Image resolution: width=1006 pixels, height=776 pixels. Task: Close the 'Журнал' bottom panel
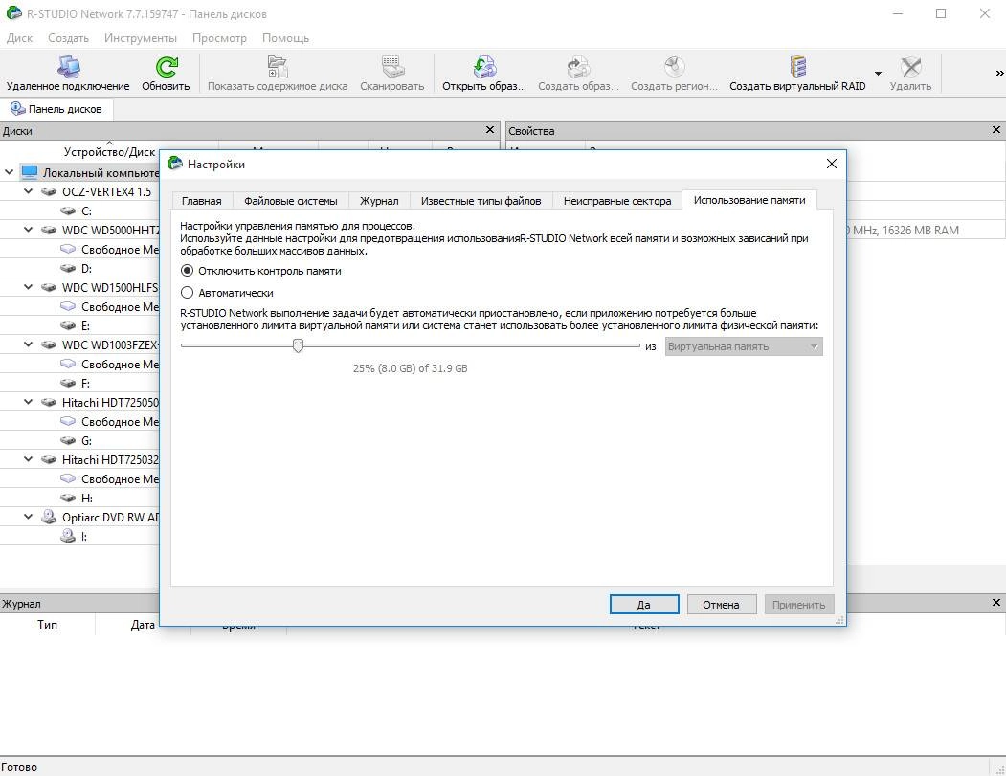(996, 602)
